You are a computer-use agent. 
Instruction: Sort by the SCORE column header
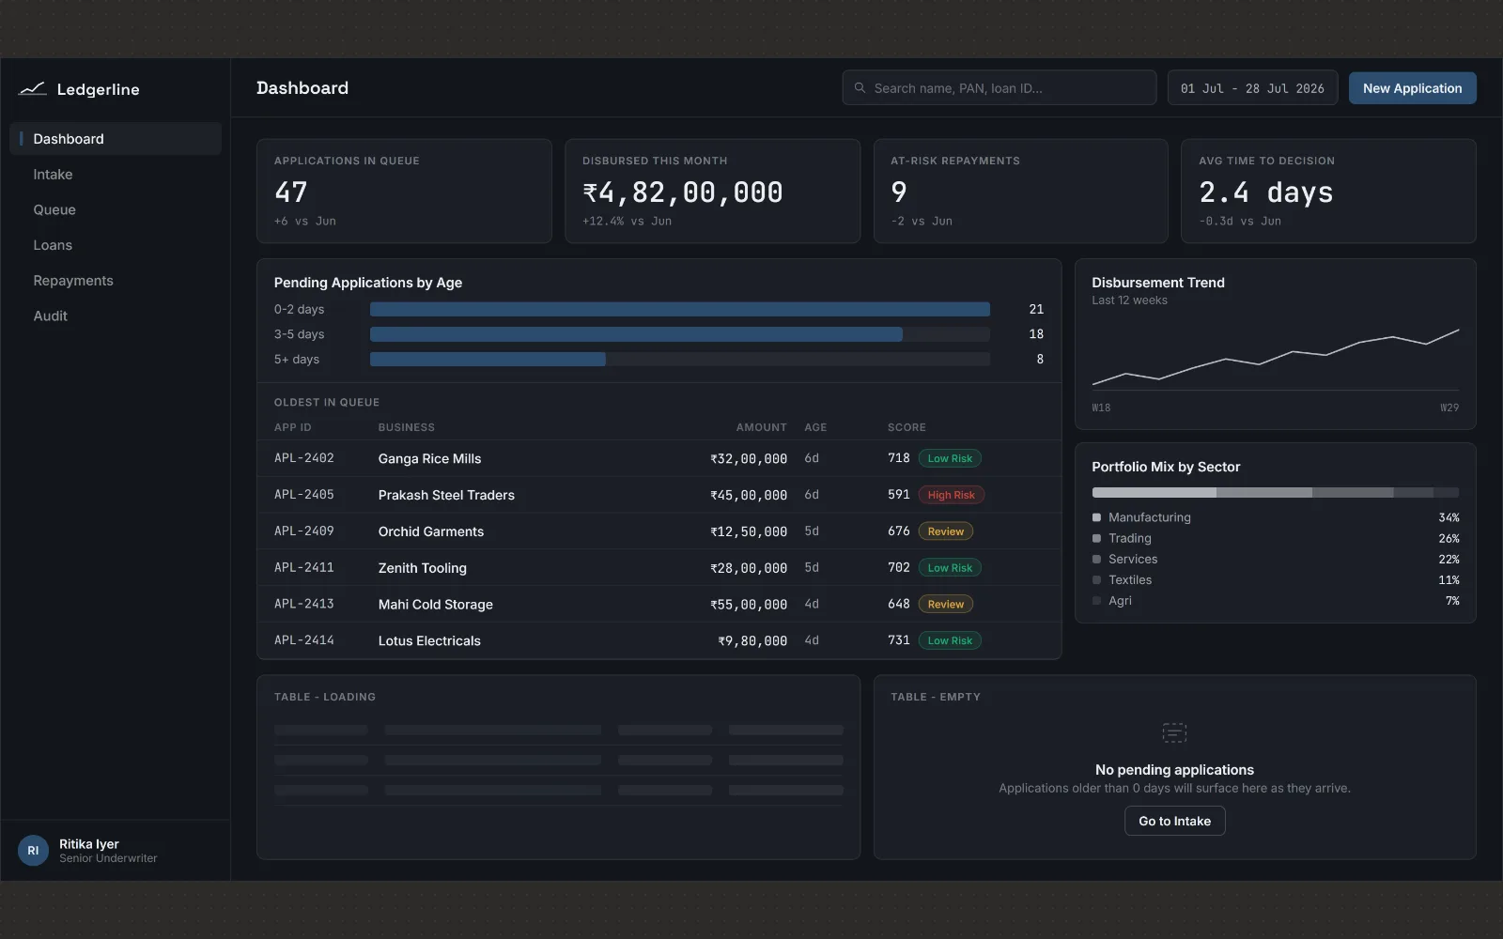click(x=906, y=427)
